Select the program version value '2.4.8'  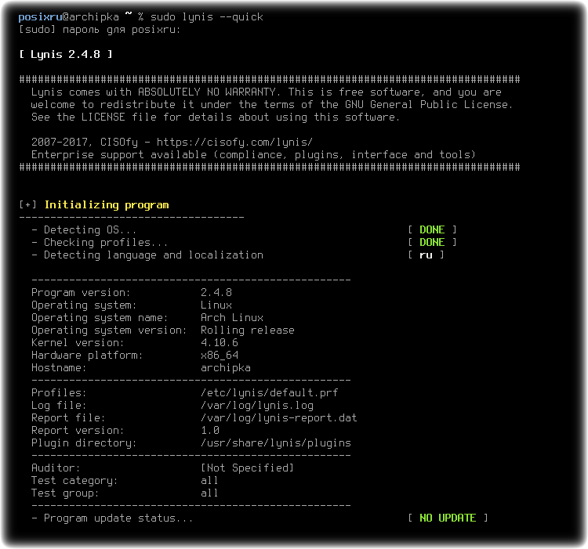pos(216,292)
